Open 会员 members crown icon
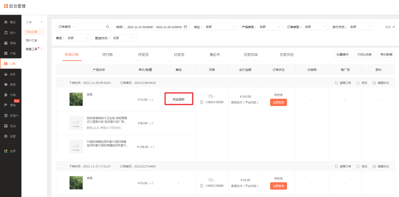 (6, 74)
